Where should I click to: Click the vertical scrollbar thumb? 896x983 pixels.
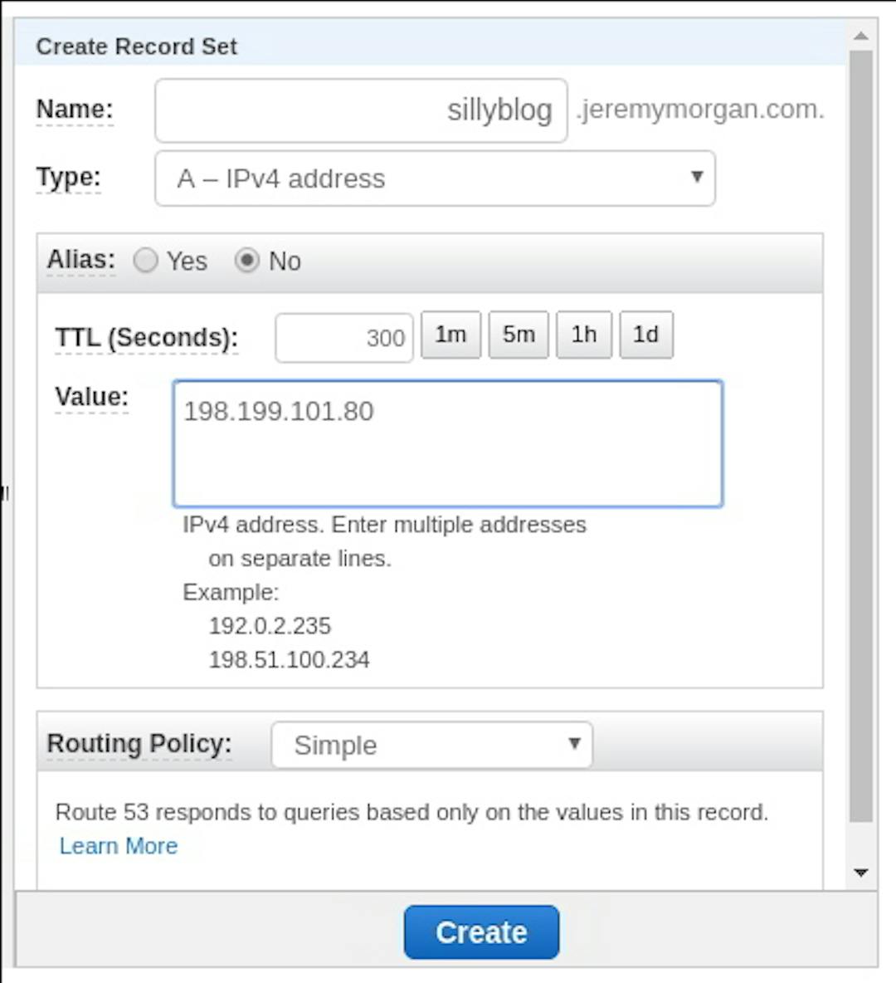861,436
